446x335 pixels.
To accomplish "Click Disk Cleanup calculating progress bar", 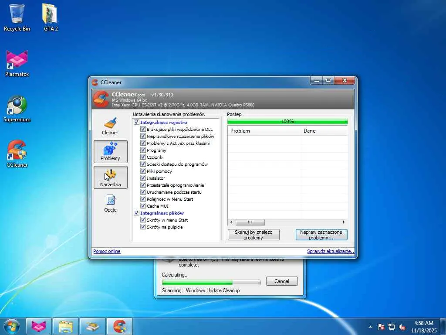I will (211, 282).
